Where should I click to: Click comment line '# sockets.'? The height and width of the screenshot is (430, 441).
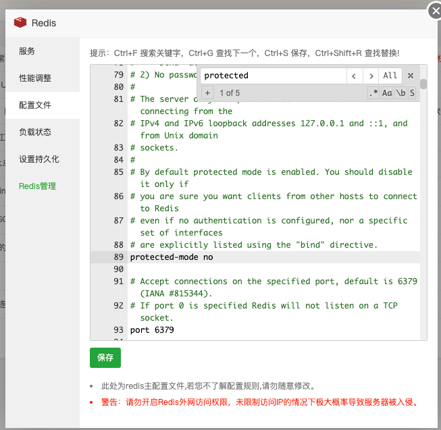pos(154,148)
